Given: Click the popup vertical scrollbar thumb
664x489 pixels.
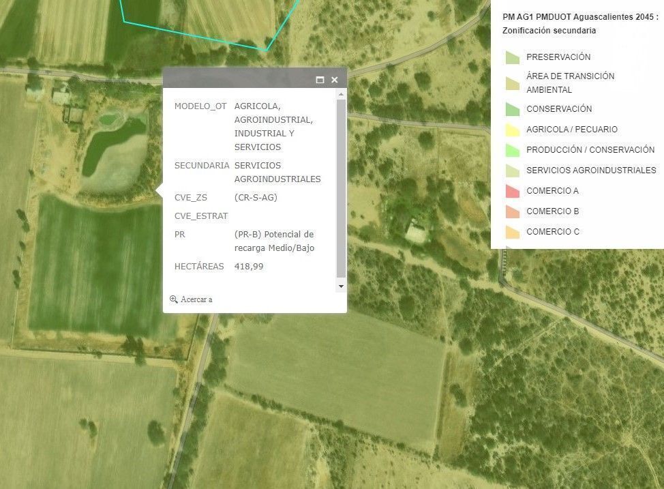Looking at the screenshot, I should coord(342,188).
